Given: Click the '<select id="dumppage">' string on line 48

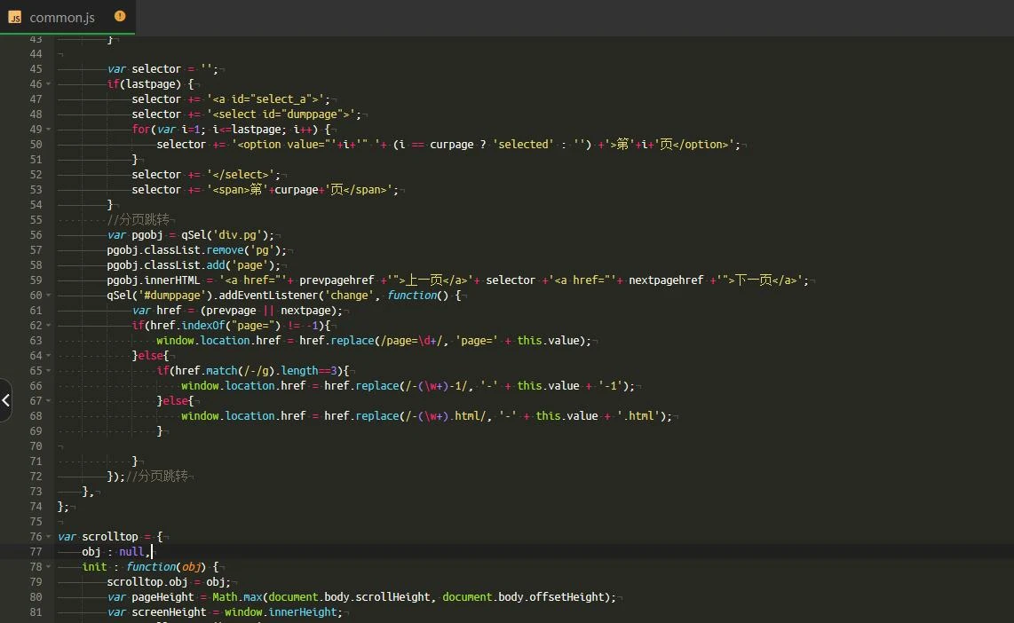Looking at the screenshot, I should click(x=283, y=114).
